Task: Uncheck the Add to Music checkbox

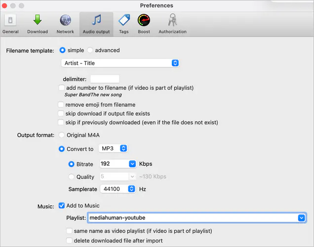Action: click(62, 206)
